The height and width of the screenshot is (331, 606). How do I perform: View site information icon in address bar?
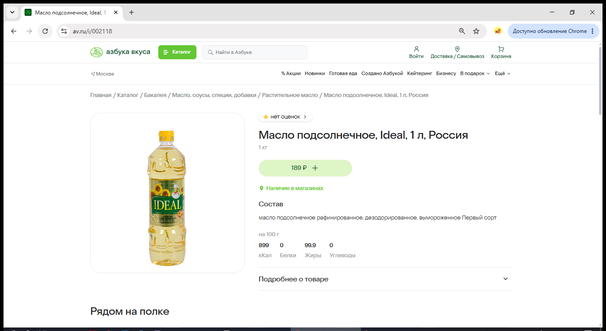coord(64,31)
